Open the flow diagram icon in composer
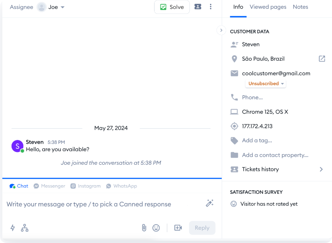Viewport: 332px width, 243px height. coord(24,228)
